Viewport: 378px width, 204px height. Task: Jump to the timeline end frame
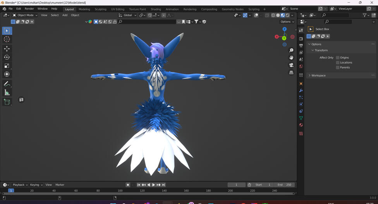(x=163, y=185)
